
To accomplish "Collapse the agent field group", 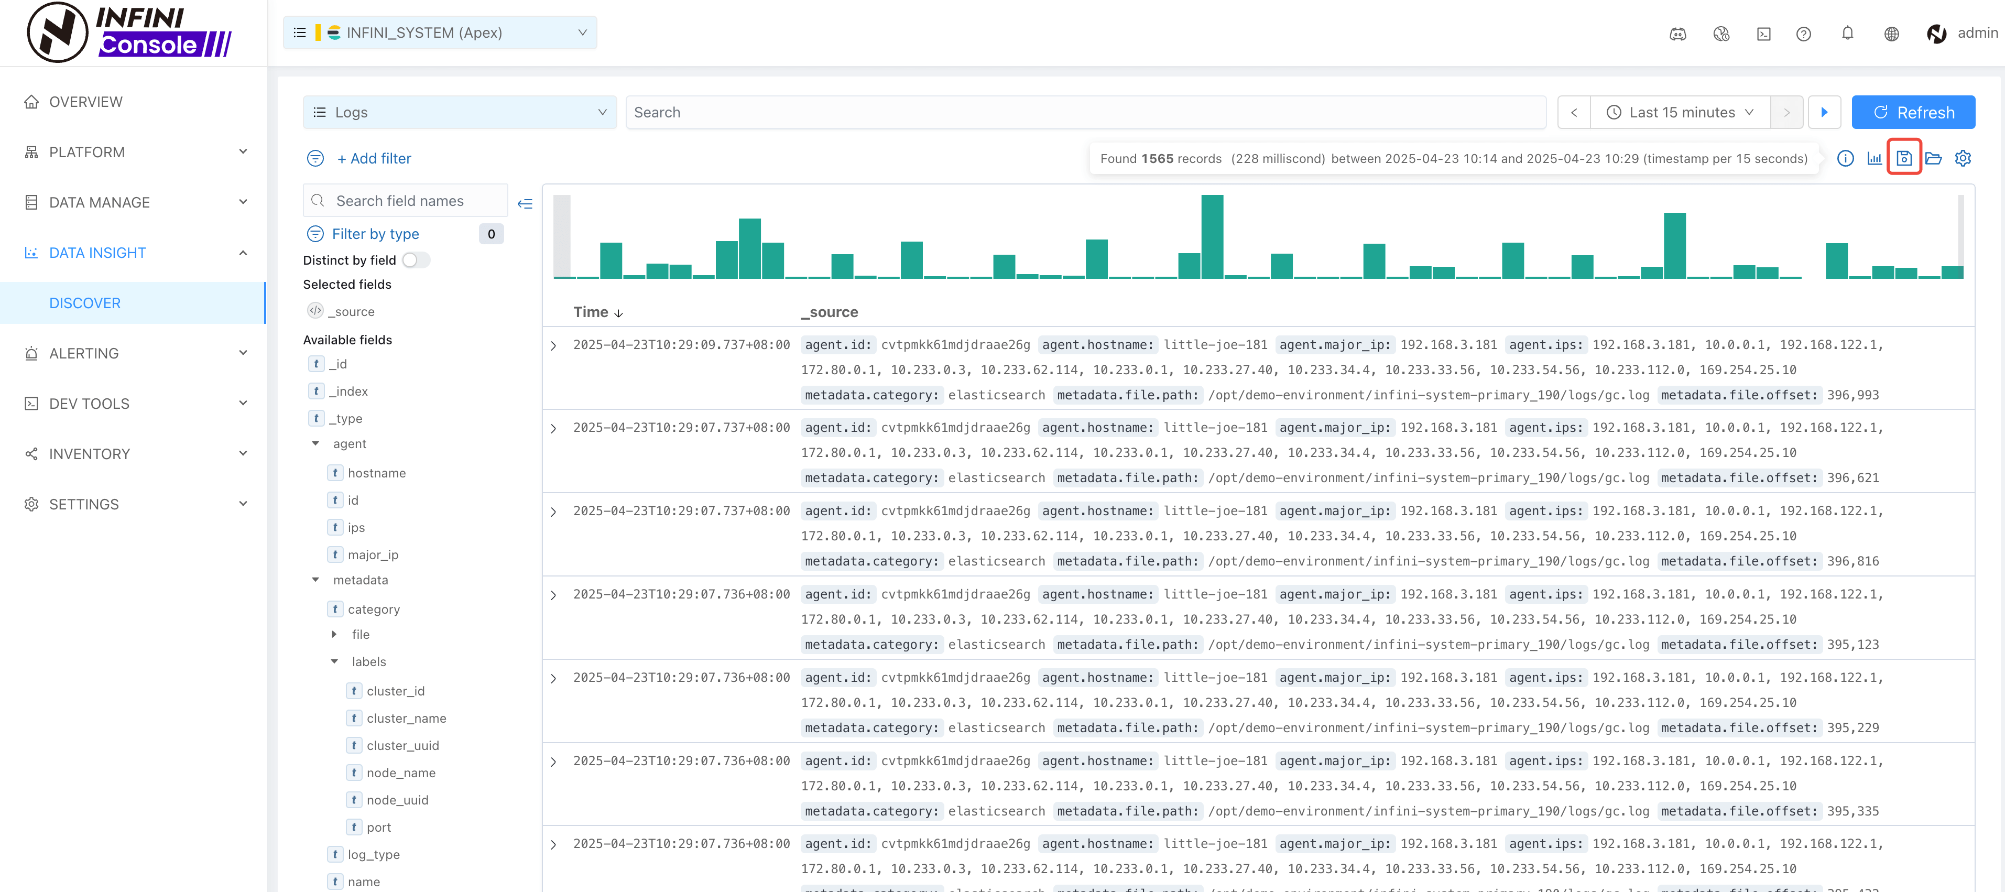I will [315, 444].
